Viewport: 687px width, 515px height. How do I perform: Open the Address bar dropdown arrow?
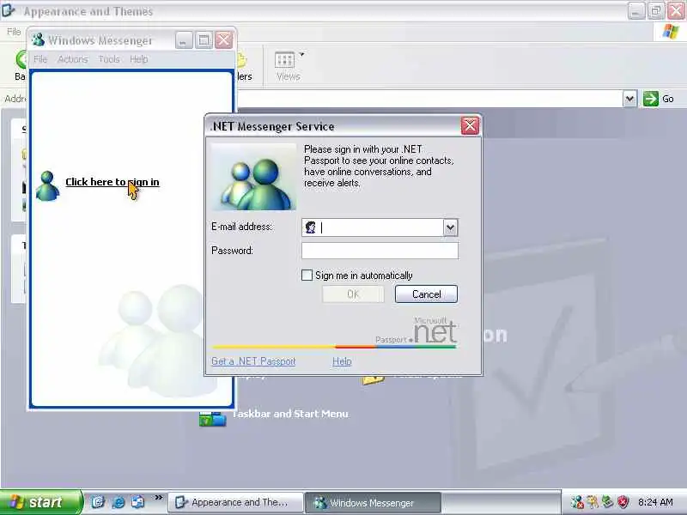pyautogui.click(x=629, y=99)
